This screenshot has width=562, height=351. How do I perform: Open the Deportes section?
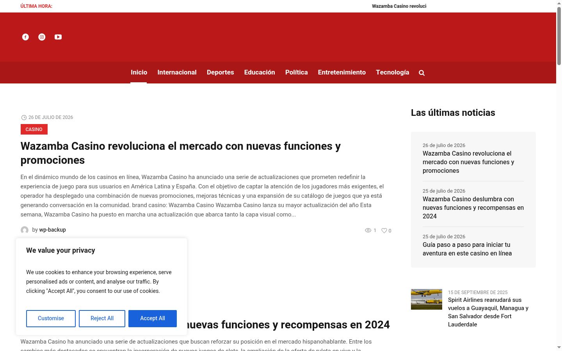point(221,72)
